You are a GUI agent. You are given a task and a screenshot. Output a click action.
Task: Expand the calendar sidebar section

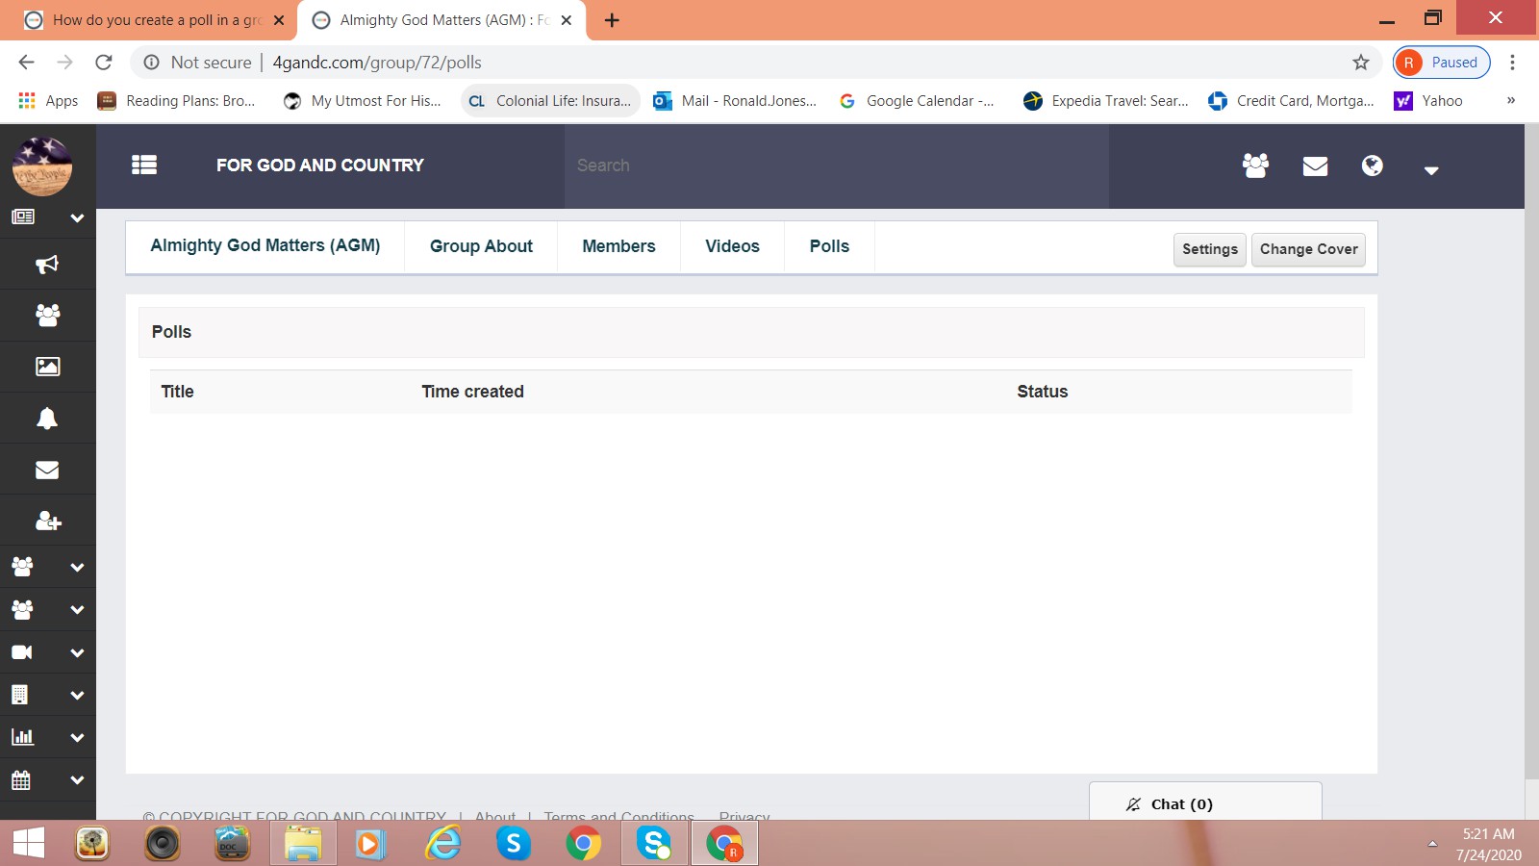click(x=77, y=780)
